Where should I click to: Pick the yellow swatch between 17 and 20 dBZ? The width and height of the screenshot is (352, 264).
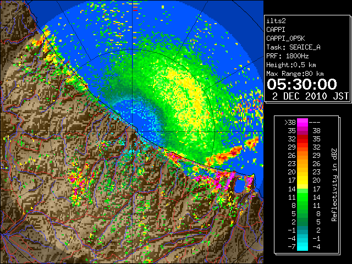(x=302, y=180)
